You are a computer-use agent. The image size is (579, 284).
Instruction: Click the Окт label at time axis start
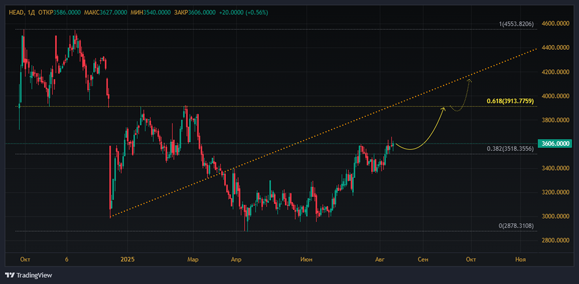click(25, 259)
